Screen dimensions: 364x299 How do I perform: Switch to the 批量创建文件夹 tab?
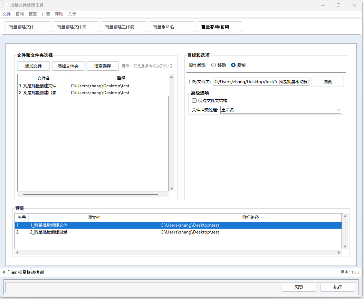(x=75, y=27)
